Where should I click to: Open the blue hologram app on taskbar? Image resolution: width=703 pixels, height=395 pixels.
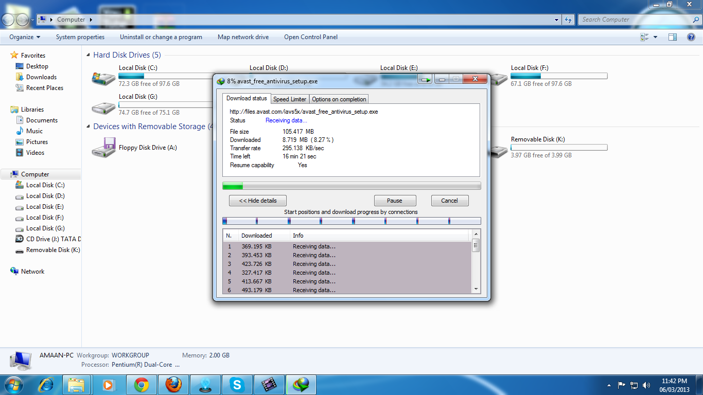pos(205,385)
